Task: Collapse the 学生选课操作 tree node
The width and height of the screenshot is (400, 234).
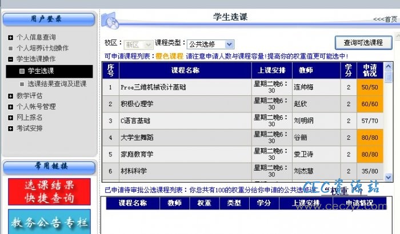Action: [10, 59]
